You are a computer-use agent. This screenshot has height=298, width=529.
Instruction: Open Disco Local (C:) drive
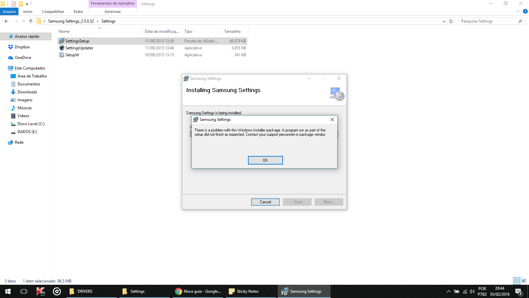31,124
